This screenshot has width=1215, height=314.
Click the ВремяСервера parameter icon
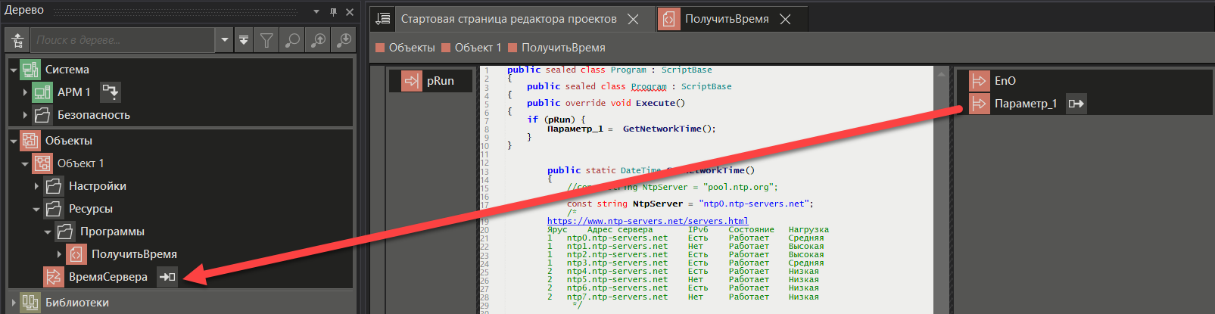coord(54,277)
